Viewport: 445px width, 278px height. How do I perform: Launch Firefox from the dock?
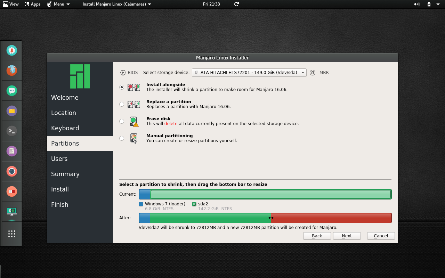[x=12, y=71]
